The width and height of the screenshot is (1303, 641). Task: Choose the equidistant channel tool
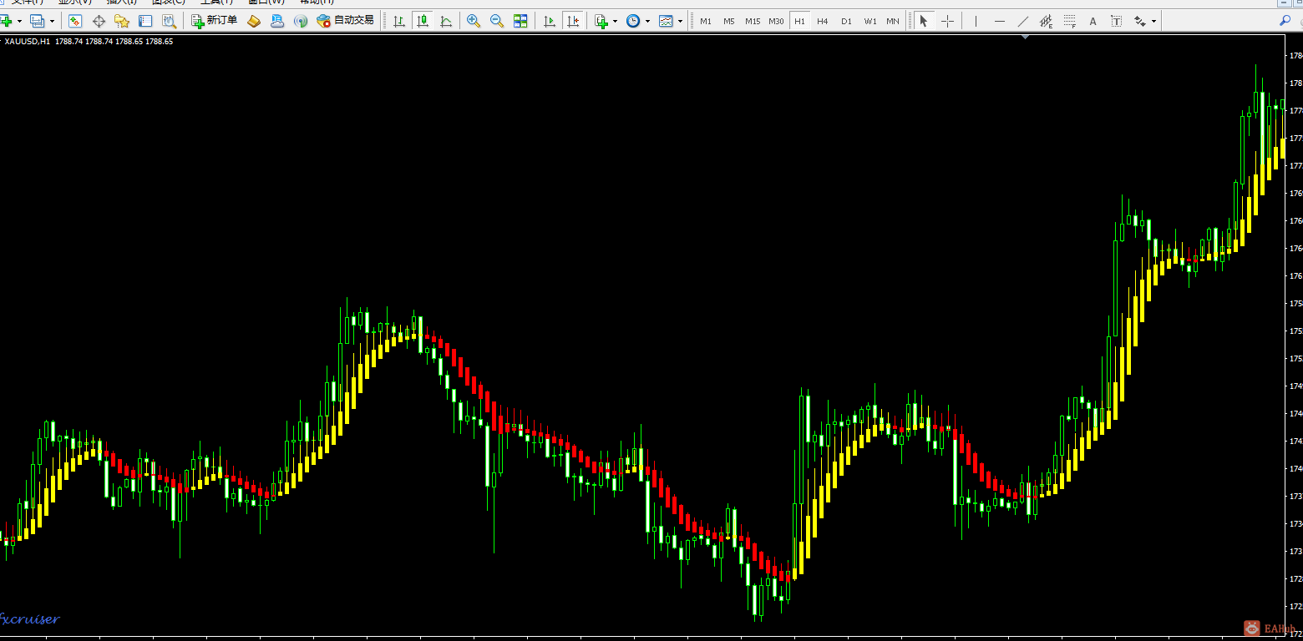click(x=1046, y=21)
